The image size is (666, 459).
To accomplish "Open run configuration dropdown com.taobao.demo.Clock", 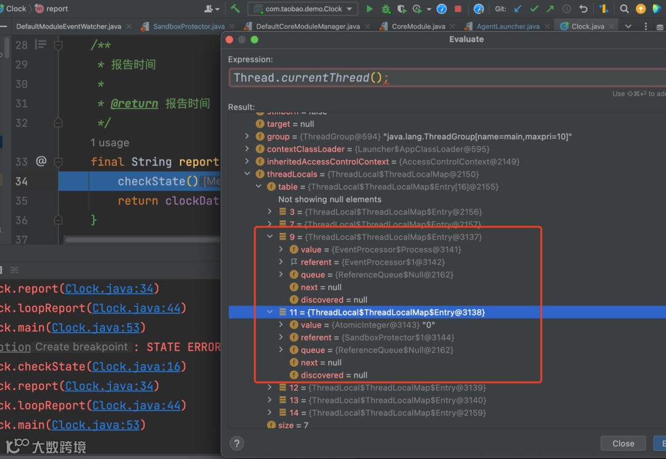I will (303, 9).
